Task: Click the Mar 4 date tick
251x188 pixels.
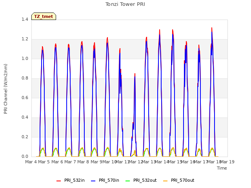Action: [31, 162]
